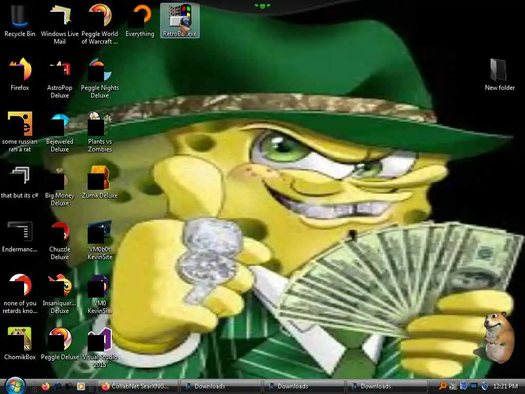Open Everything magnifier tray icon
Image resolution: width=525 pixels, height=394 pixels.
click(442, 386)
